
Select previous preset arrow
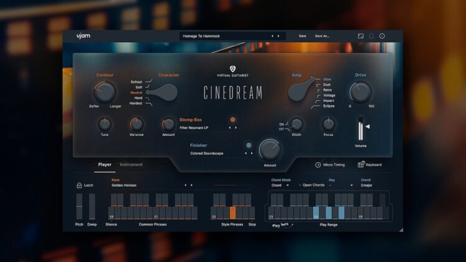[x=272, y=36]
